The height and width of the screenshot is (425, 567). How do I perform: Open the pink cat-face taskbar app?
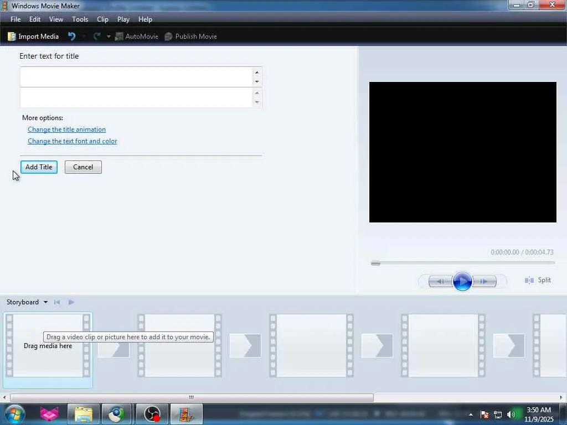tap(49, 414)
